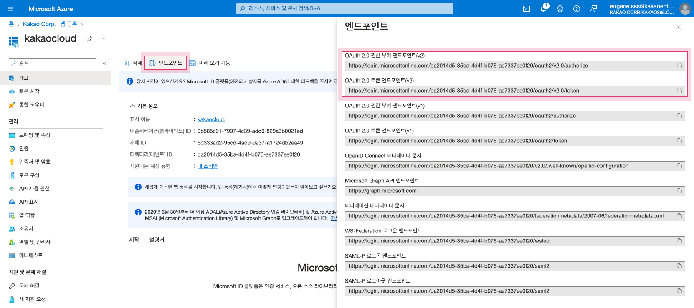Click the 미리 보기 기능 toolbar button
694x308 pixels.
pos(210,63)
